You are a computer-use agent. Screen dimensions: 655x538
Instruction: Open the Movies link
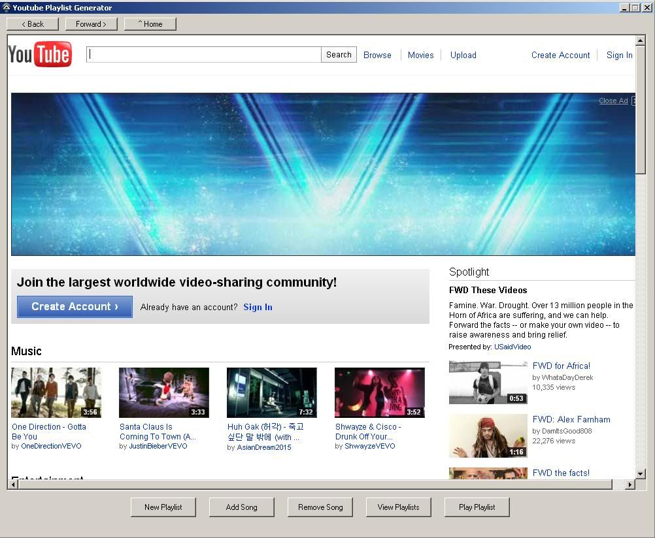coord(421,55)
